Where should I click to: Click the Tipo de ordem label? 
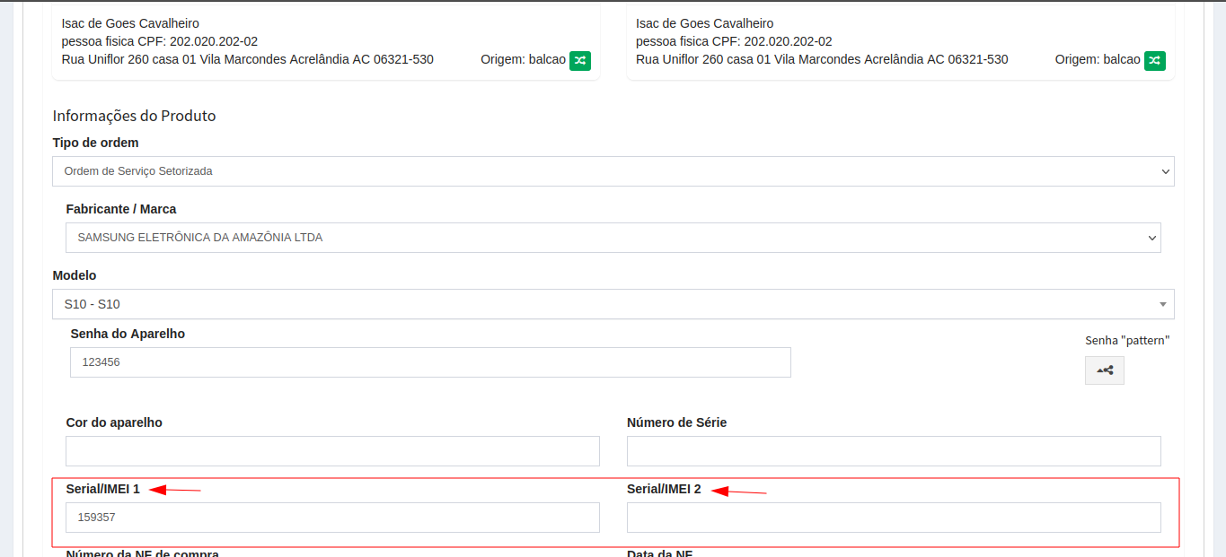[95, 143]
